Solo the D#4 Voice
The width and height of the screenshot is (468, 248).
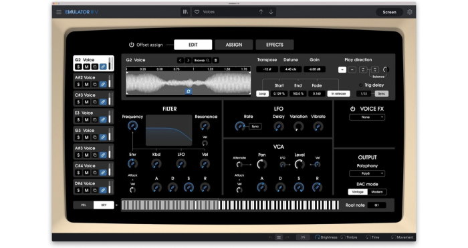78,190
